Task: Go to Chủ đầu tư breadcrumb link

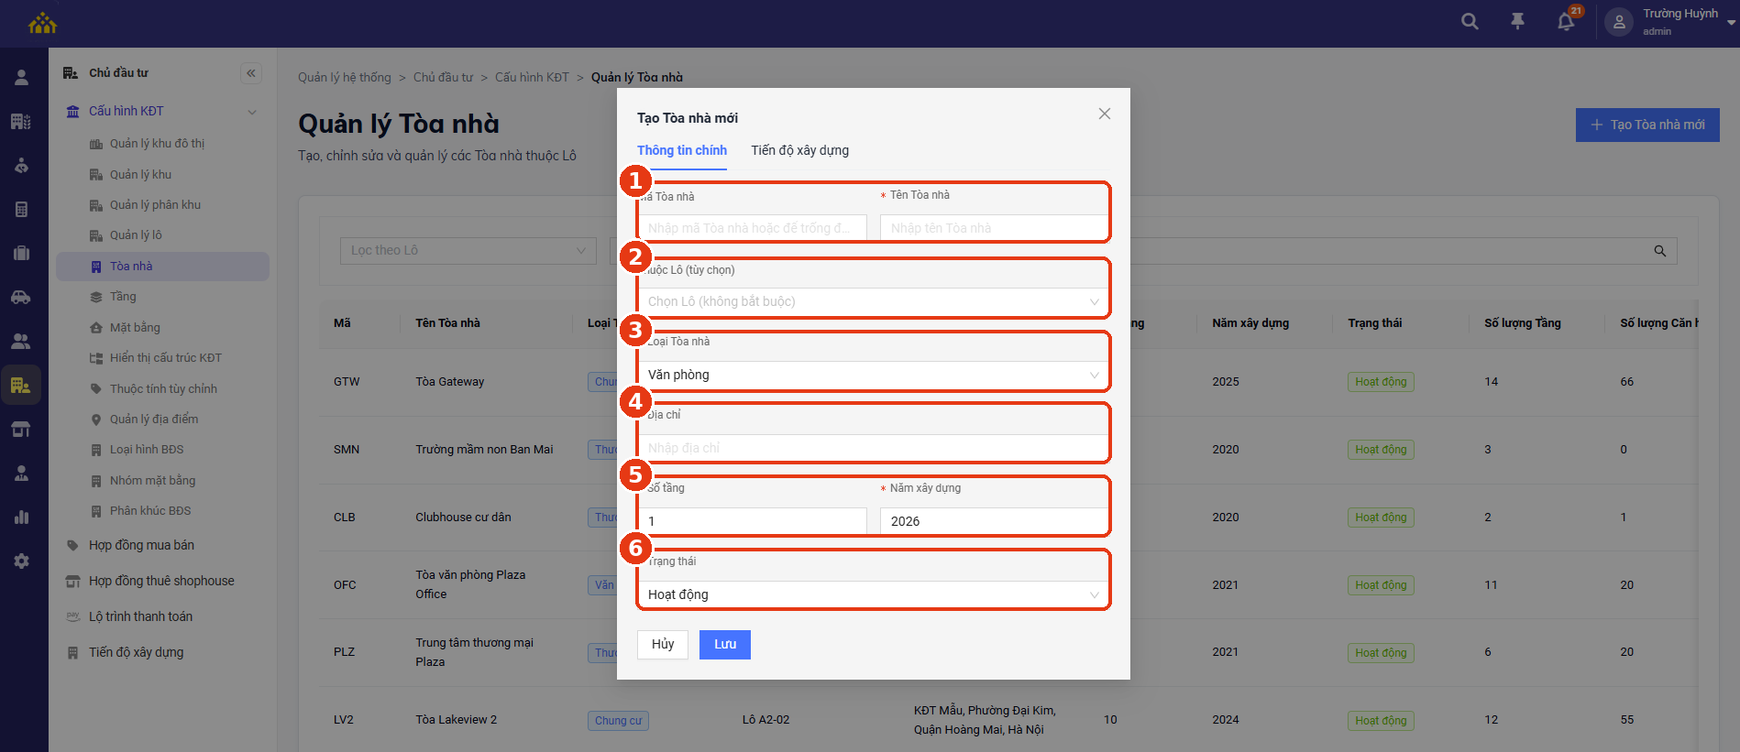Action: 443,78
